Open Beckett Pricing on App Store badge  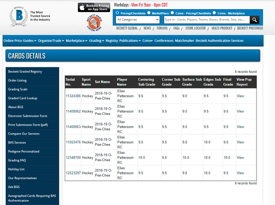coord(94,7)
